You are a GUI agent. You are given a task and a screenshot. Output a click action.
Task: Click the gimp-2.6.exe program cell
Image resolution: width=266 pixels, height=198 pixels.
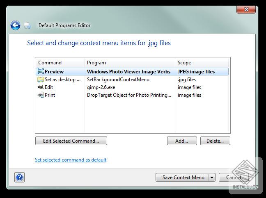click(x=101, y=87)
